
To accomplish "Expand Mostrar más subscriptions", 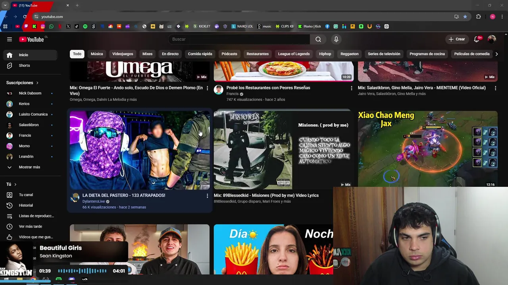I will (x=30, y=167).
